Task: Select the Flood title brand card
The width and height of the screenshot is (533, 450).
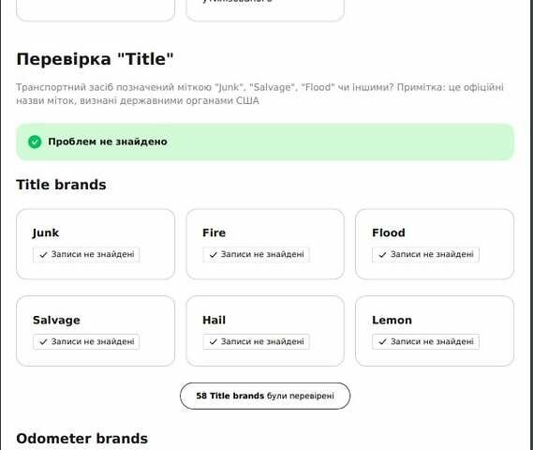Action: (435, 244)
